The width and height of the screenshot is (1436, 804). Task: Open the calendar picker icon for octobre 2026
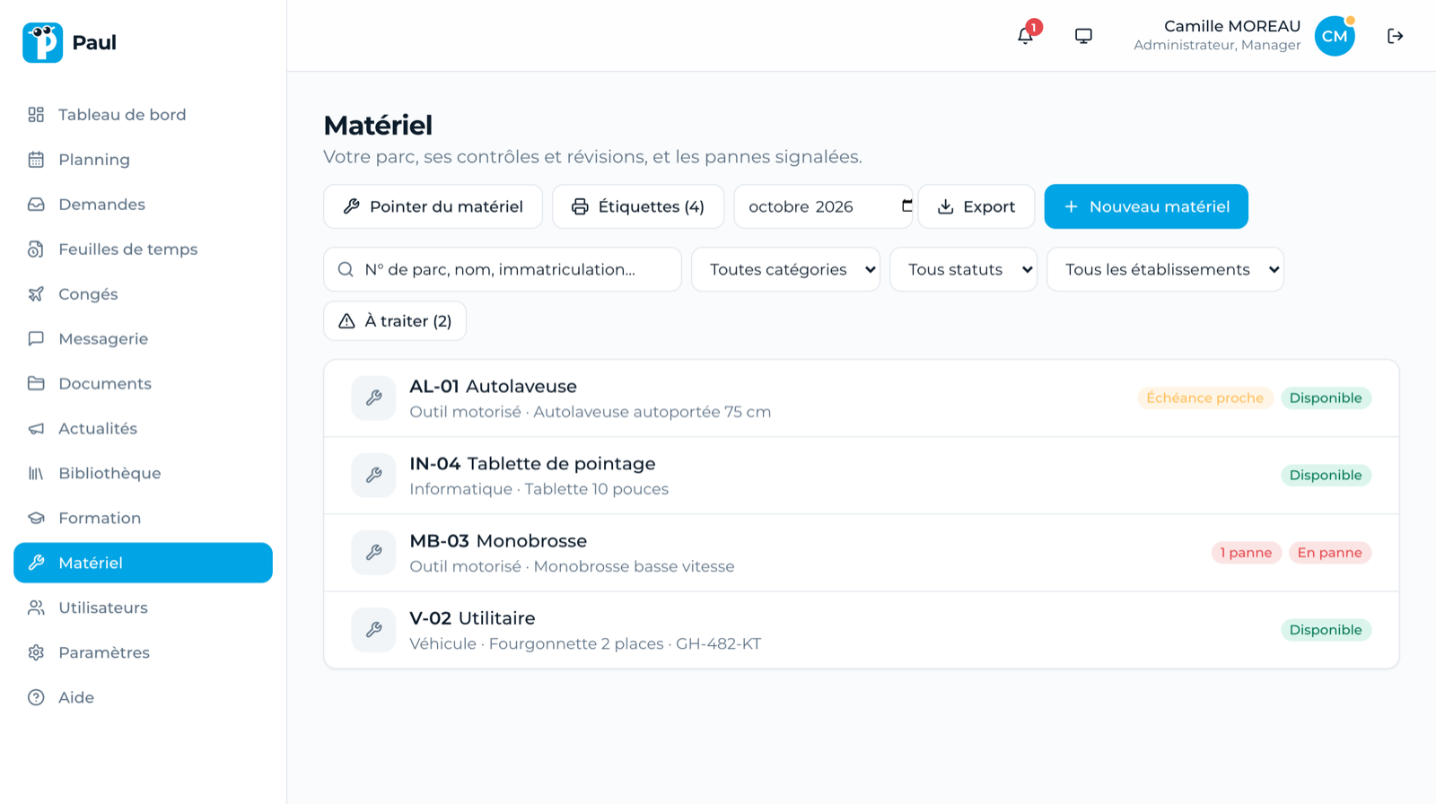coord(906,206)
